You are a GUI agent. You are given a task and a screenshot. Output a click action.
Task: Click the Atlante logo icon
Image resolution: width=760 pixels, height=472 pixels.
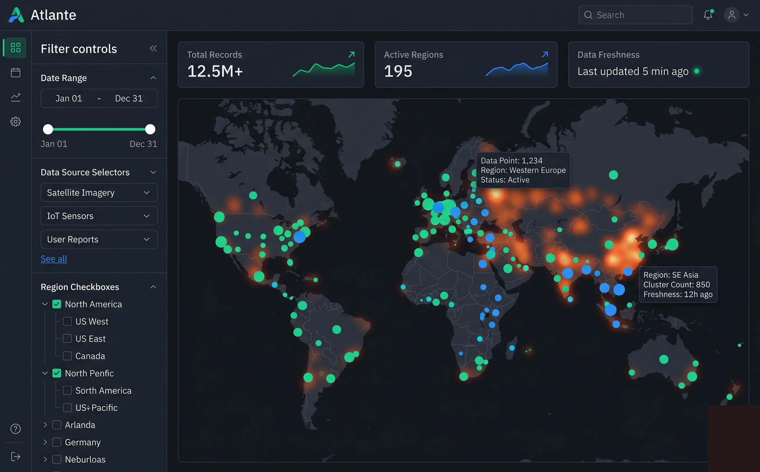click(x=16, y=15)
